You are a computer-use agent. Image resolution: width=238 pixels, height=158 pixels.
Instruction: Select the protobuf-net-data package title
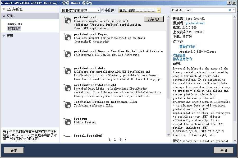click(90, 68)
